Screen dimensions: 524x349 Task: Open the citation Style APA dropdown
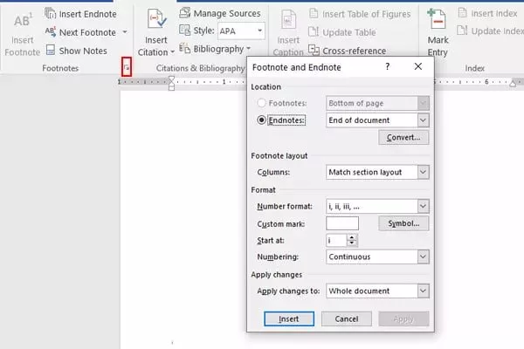pyautogui.click(x=259, y=31)
